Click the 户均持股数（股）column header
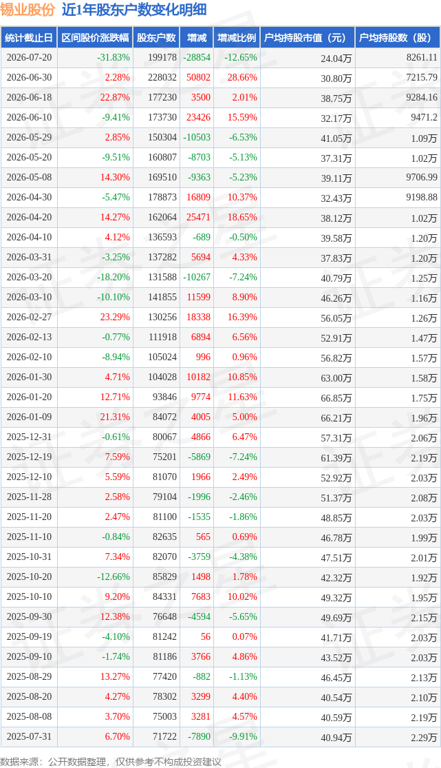441x768 pixels. (x=398, y=38)
